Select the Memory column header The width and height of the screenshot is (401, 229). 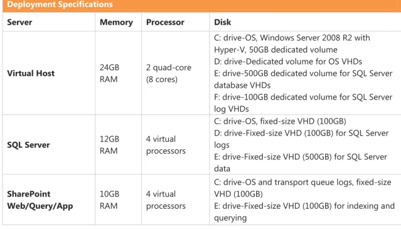(116, 22)
